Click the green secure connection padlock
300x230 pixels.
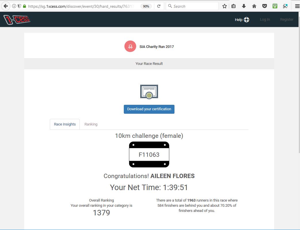[24, 6]
